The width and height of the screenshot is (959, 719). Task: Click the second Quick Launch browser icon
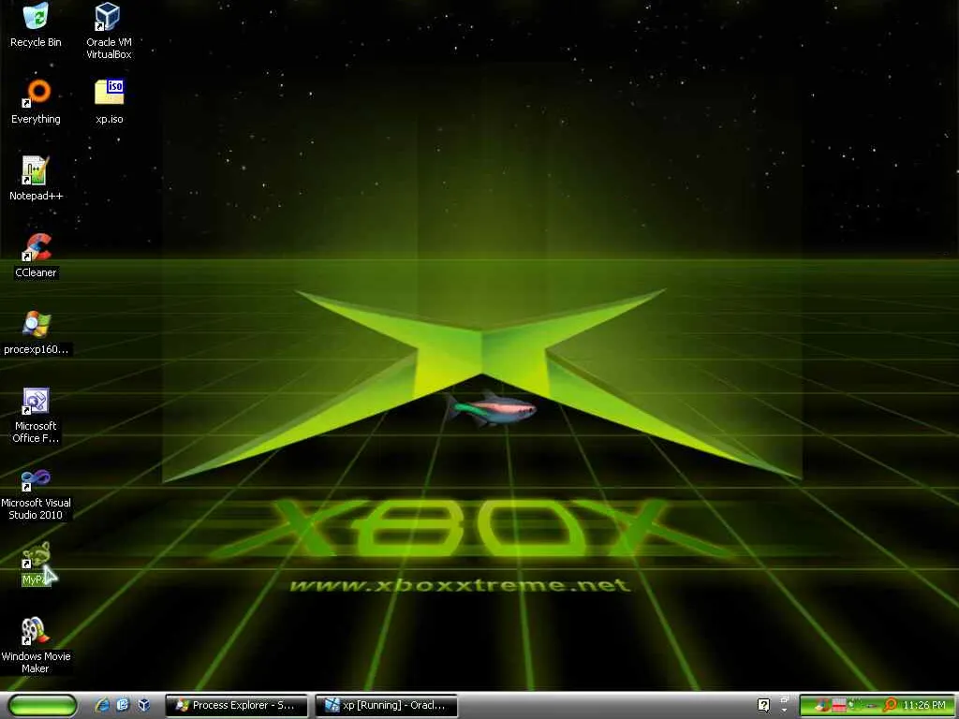[x=123, y=705]
